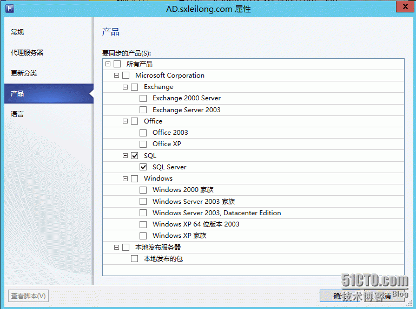This screenshot has width=416, height=309.
Task: Check the Office 2003 checkbox
Action: pos(143,133)
